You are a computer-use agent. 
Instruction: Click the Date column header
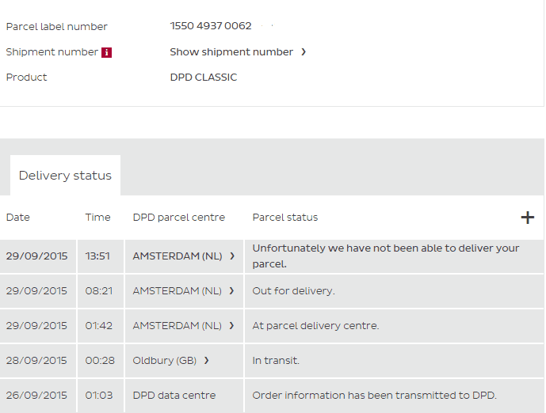[18, 218]
